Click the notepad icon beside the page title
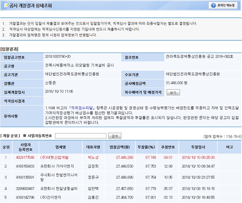The image size is (242, 203). (6, 6)
